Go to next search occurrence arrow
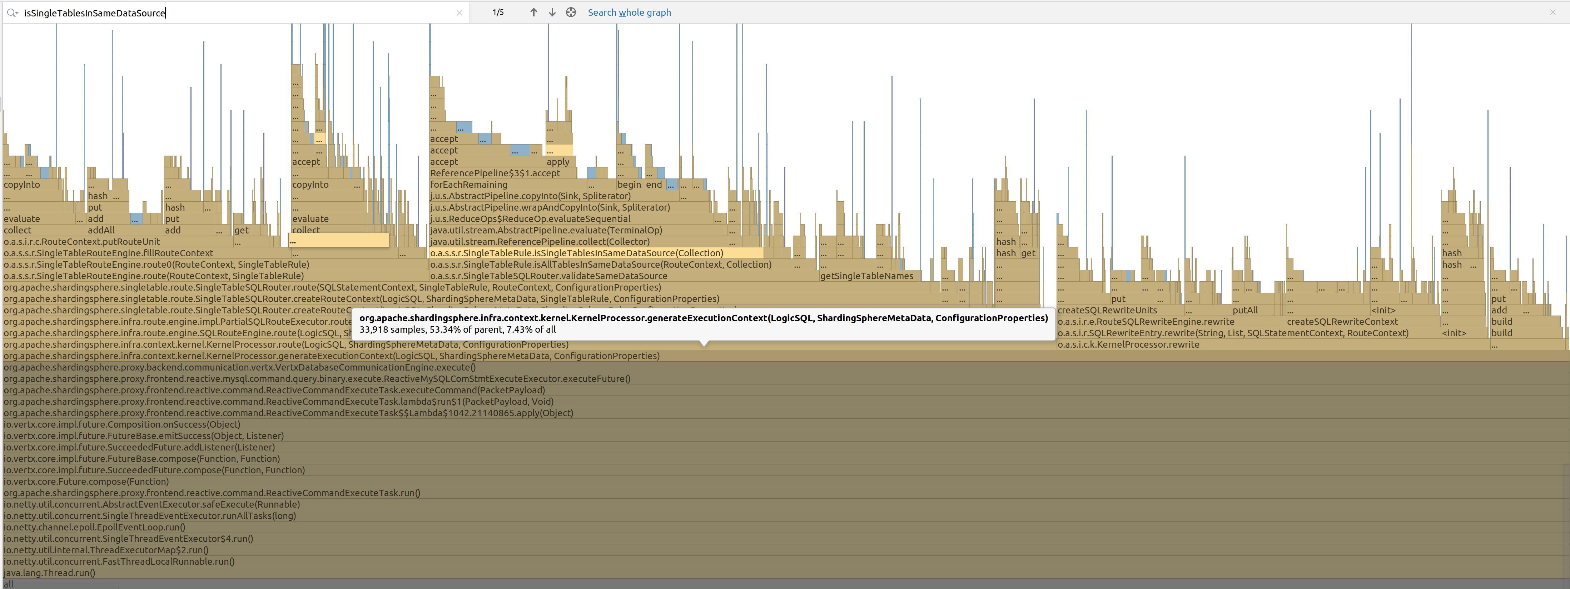 coord(552,12)
